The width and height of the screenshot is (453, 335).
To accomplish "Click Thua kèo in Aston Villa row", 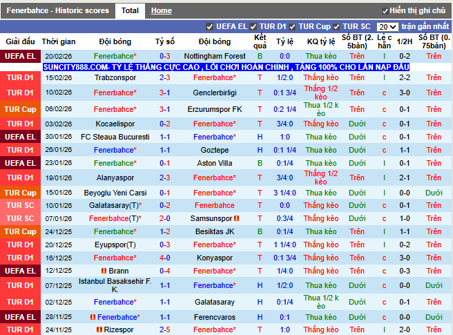I will point(321,163).
